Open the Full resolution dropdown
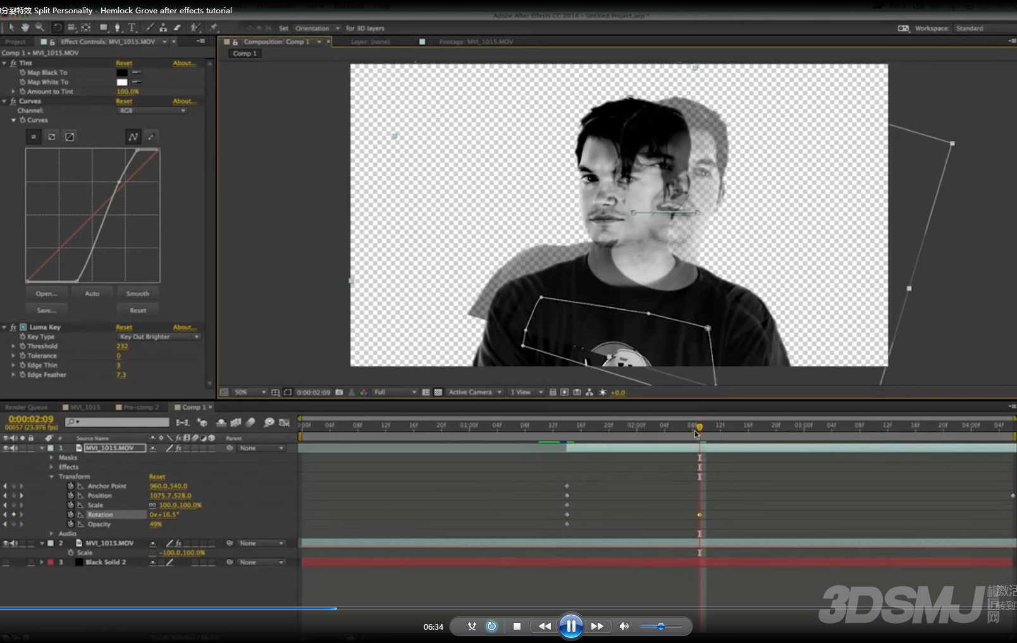This screenshot has height=643, width=1017. [395, 393]
